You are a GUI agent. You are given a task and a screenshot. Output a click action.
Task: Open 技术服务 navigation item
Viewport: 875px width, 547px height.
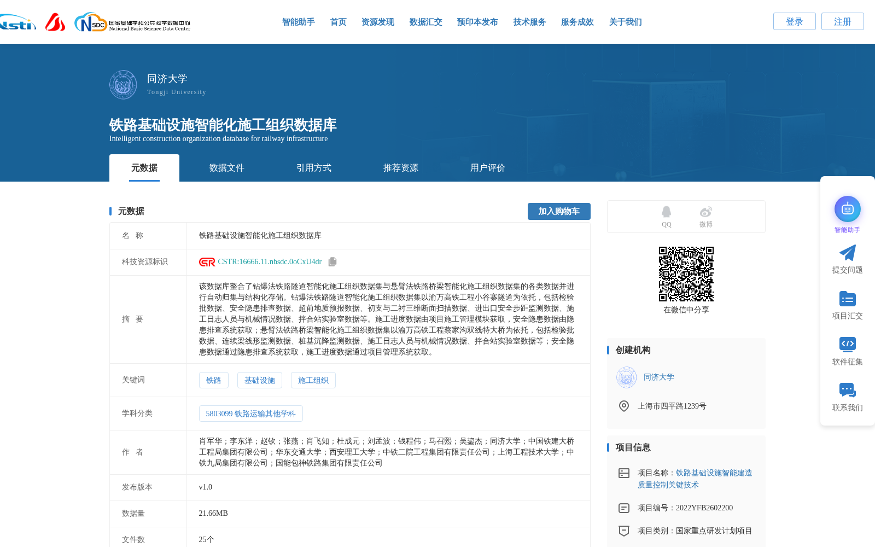click(x=529, y=22)
